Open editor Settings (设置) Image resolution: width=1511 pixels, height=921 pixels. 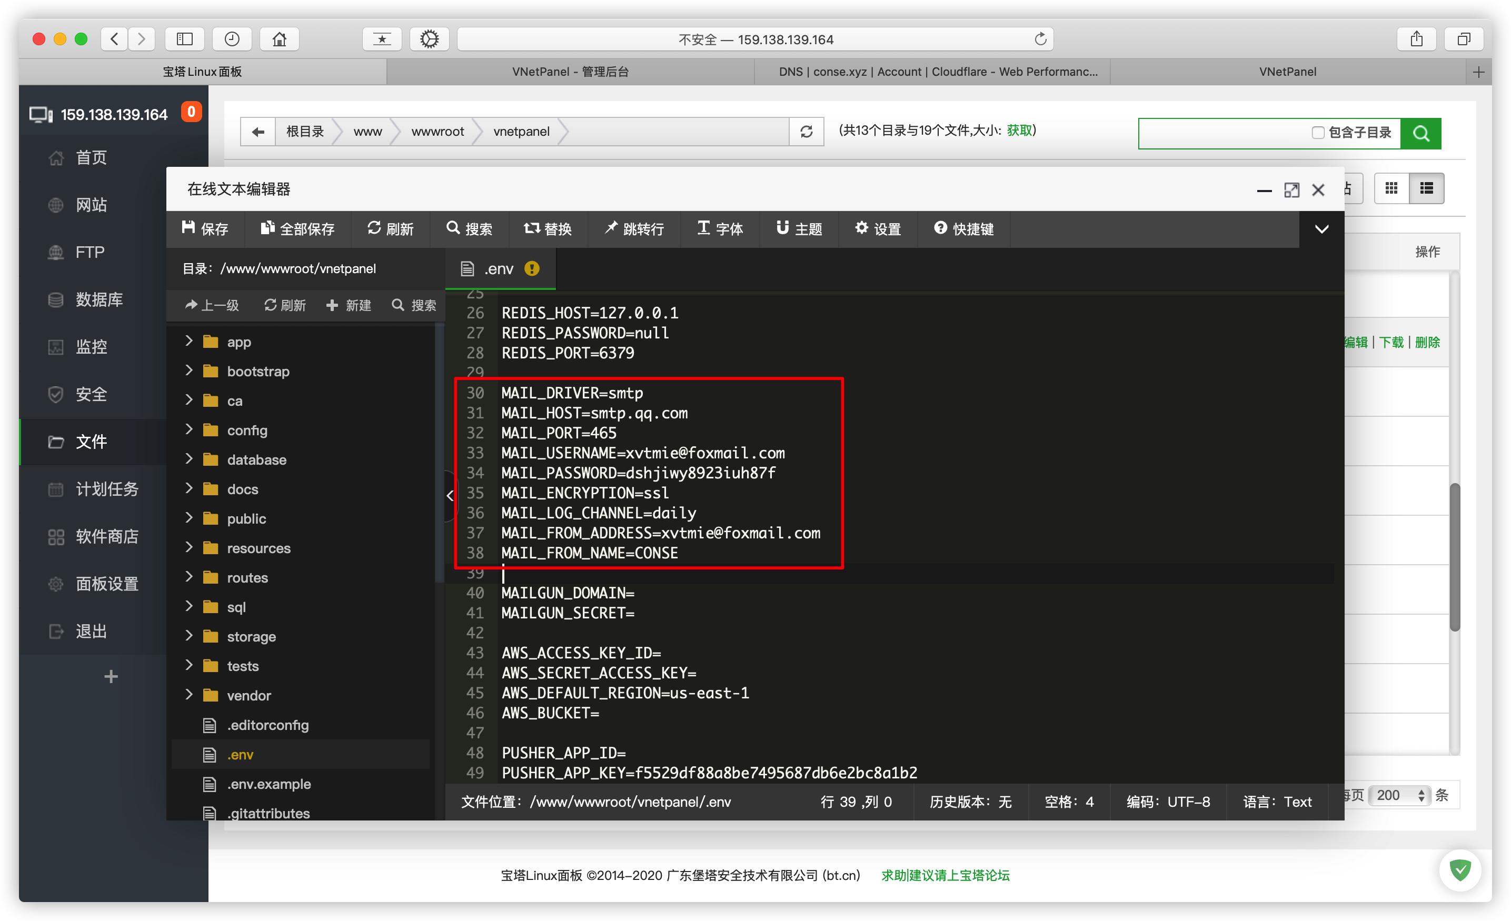tap(878, 229)
